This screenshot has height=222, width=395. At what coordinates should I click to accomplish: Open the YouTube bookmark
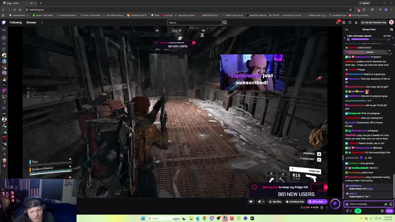pos(167,15)
